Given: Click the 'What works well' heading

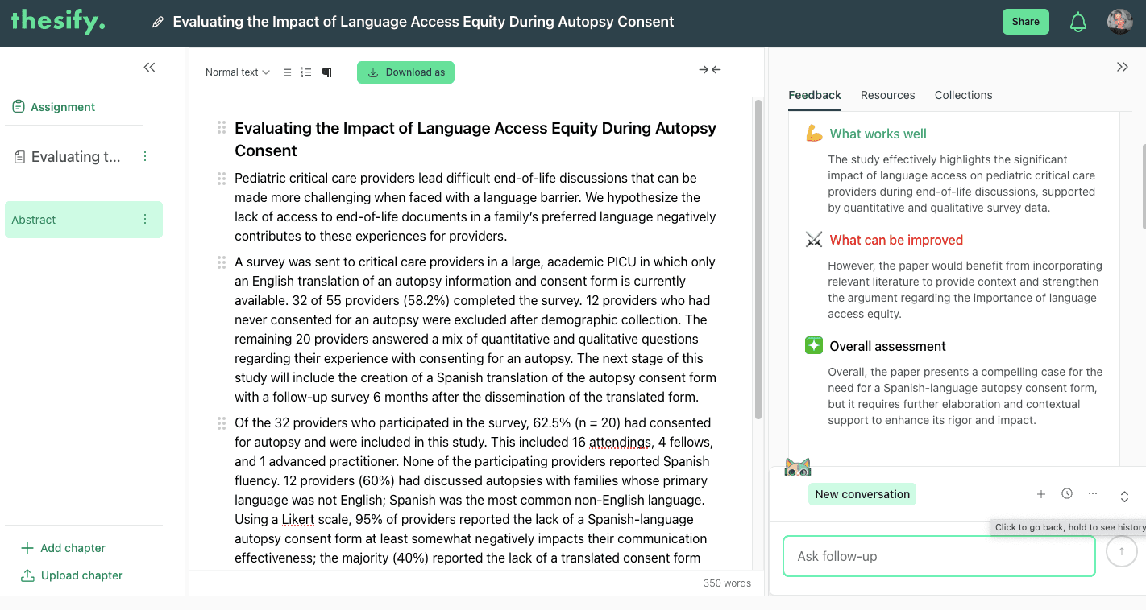Looking at the screenshot, I should point(878,134).
